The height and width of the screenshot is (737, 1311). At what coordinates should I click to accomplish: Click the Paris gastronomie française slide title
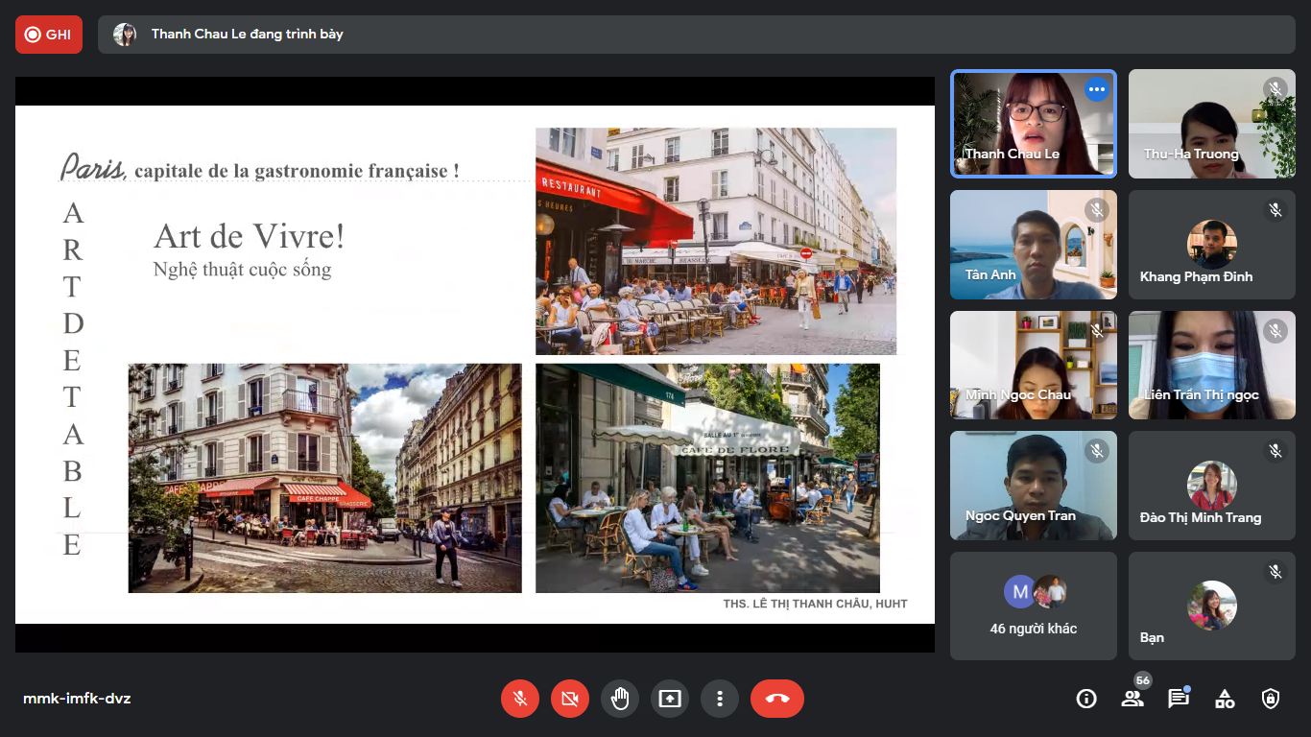(259, 169)
